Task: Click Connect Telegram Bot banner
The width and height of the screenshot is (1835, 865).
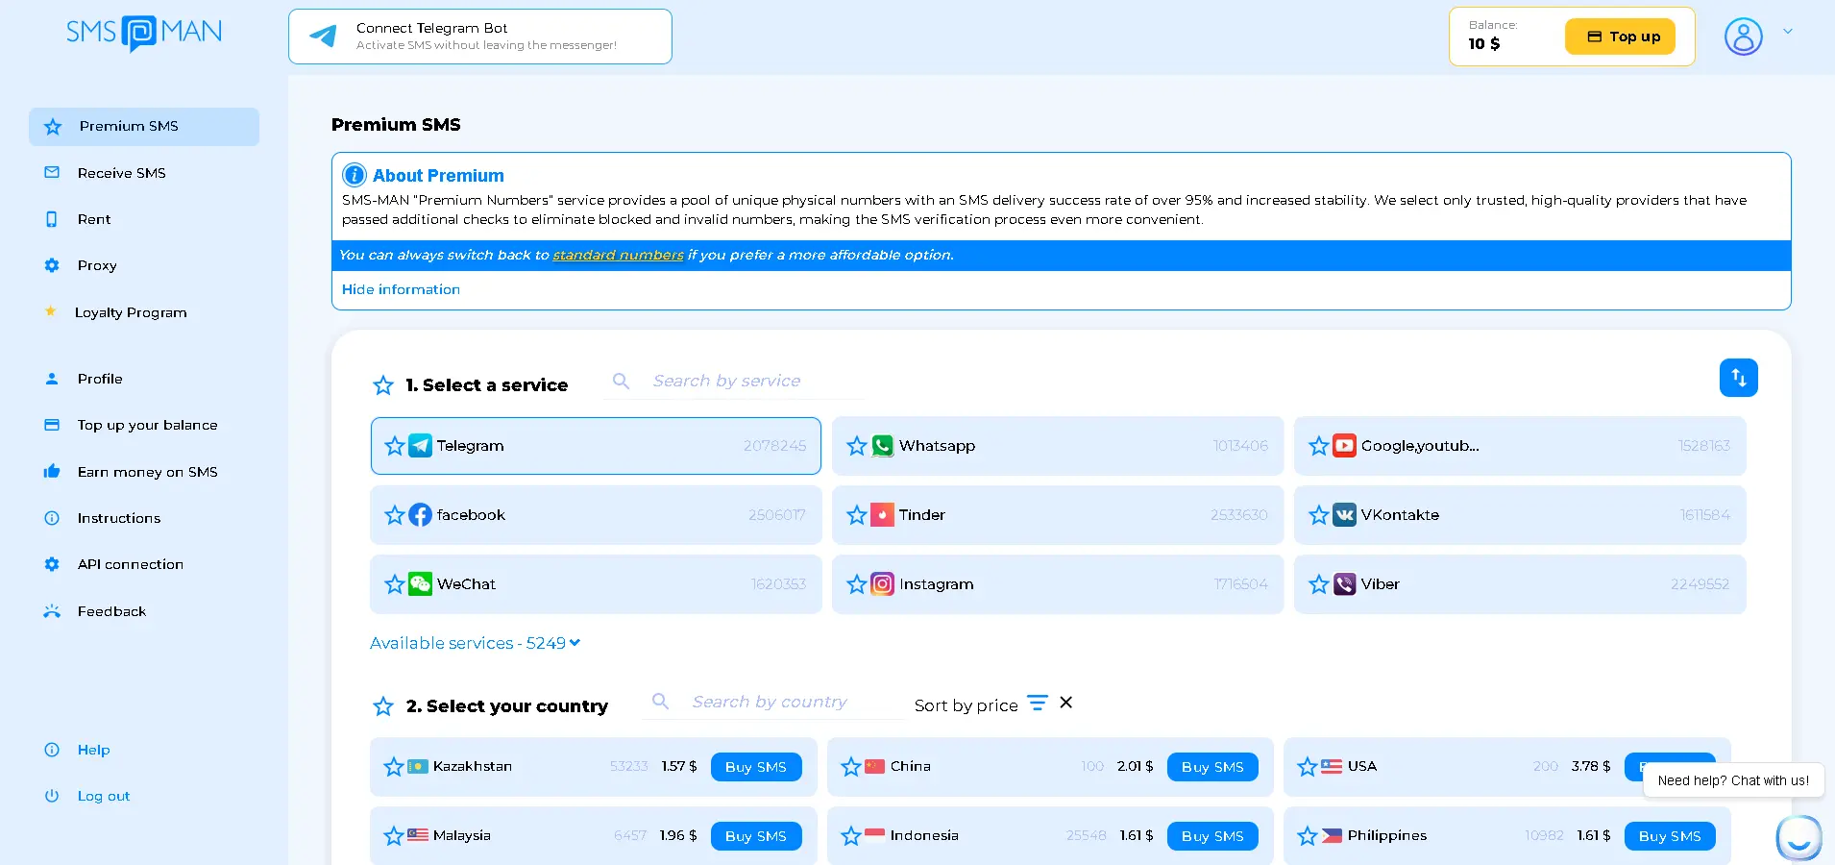Action: [x=480, y=37]
